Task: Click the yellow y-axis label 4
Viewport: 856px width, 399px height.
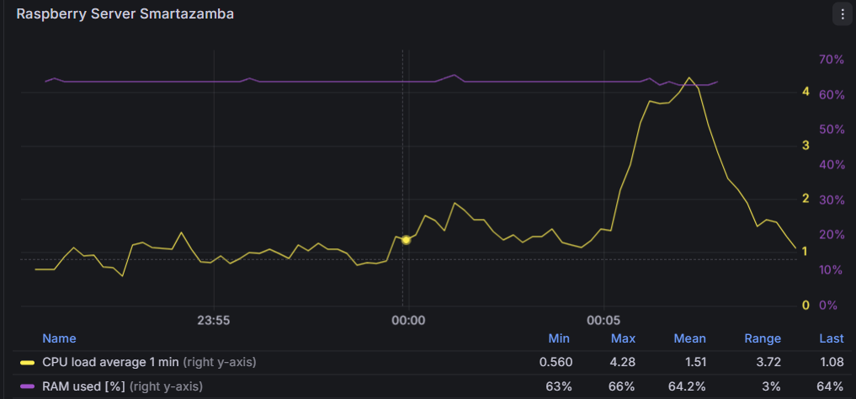Action: point(805,92)
